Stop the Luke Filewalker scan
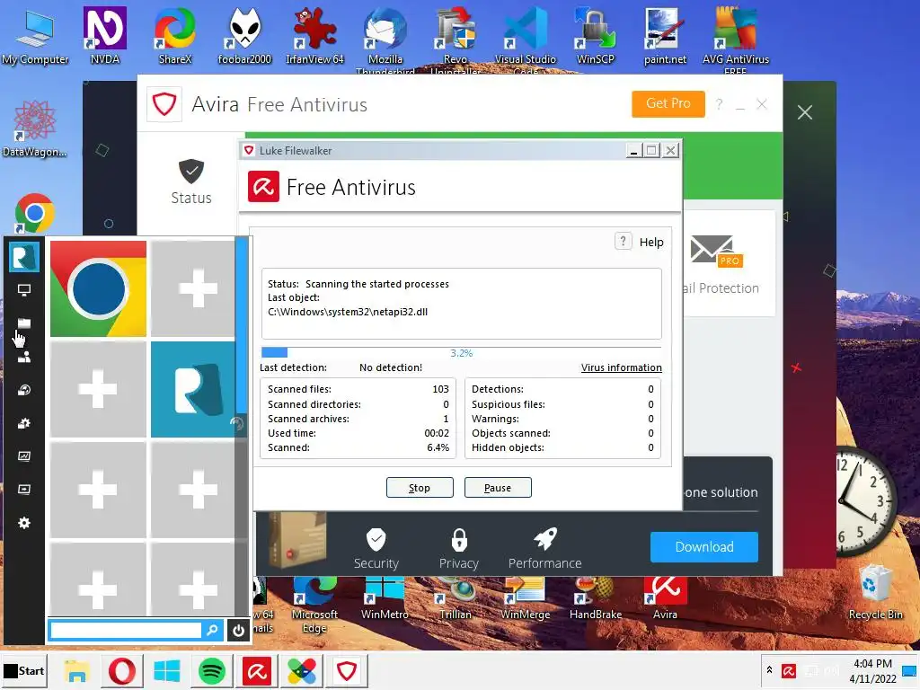Screen dimensions: 920x690 point(420,488)
